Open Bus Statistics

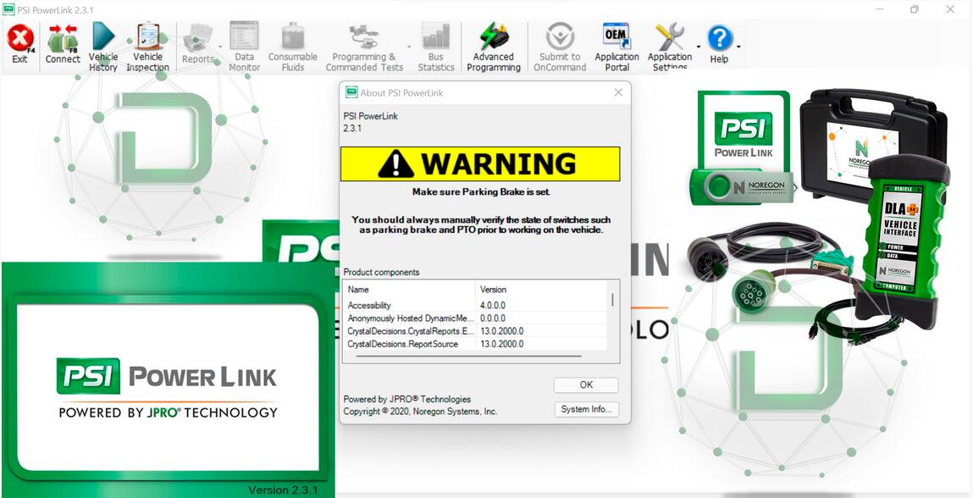click(x=435, y=47)
